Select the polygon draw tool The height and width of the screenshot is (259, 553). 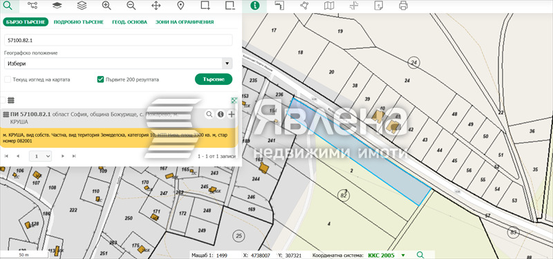pos(304,6)
